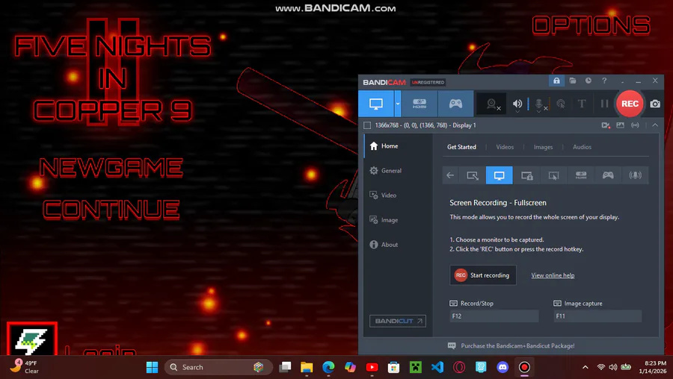Open OPTIONS in the game window
The image size is (673, 379).
point(591,25)
